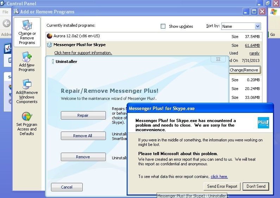280x198 pixels.
Task: Click Send Error Report
Action: (222, 186)
